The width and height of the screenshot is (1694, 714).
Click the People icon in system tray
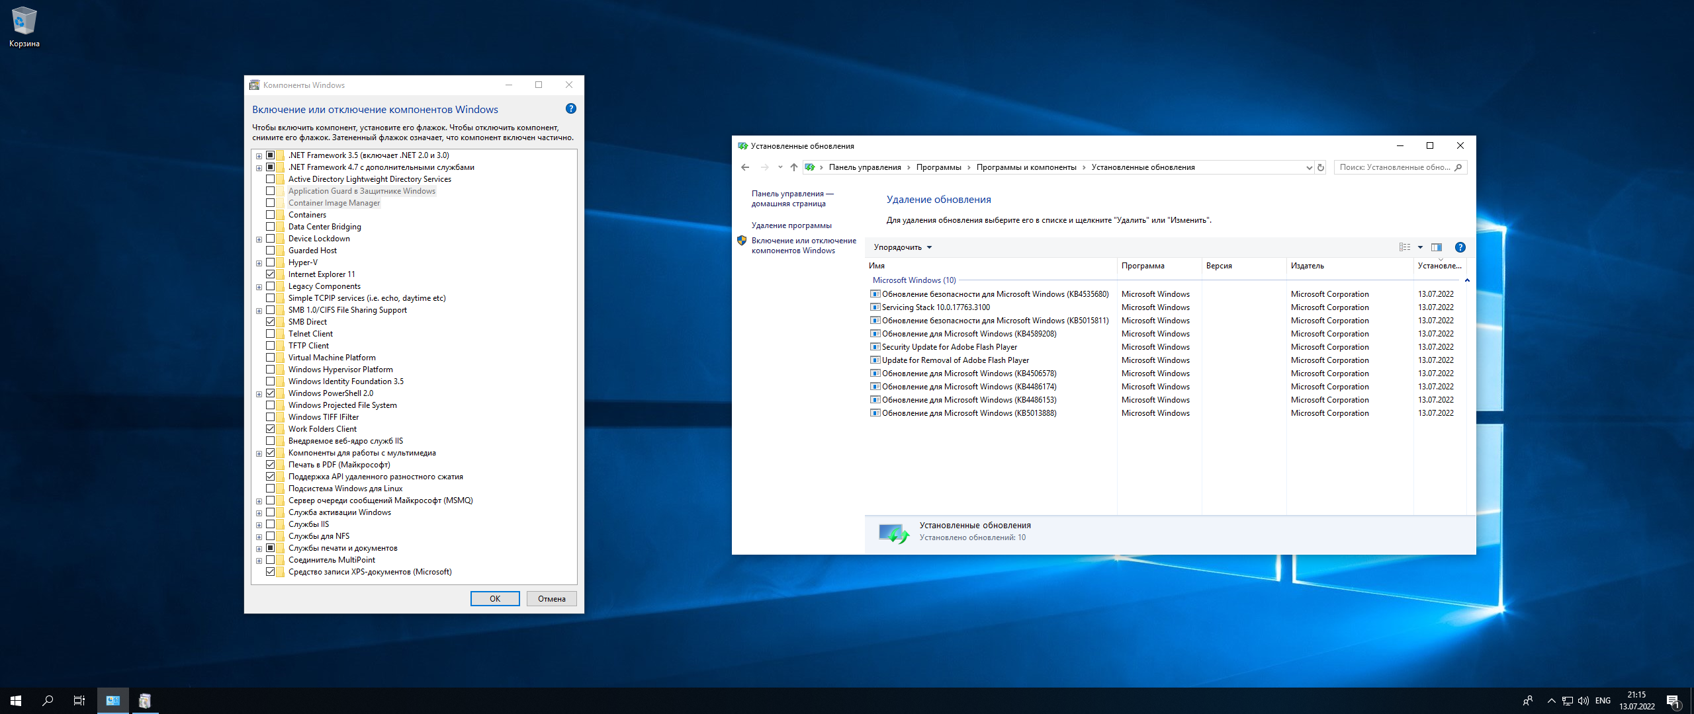point(1528,701)
